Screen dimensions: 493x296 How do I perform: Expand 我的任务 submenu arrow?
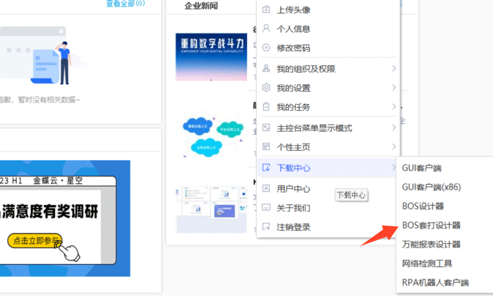pos(393,107)
